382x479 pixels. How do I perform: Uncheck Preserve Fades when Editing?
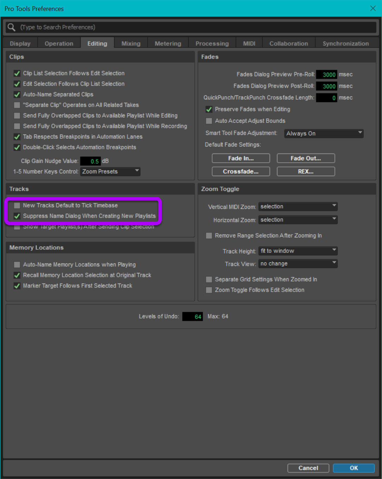(x=209, y=110)
